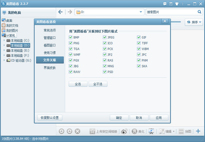The height and width of the screenshot is (142, 205).
Task: Click the blue plus icon at bottom right
Action: point(198,131)
